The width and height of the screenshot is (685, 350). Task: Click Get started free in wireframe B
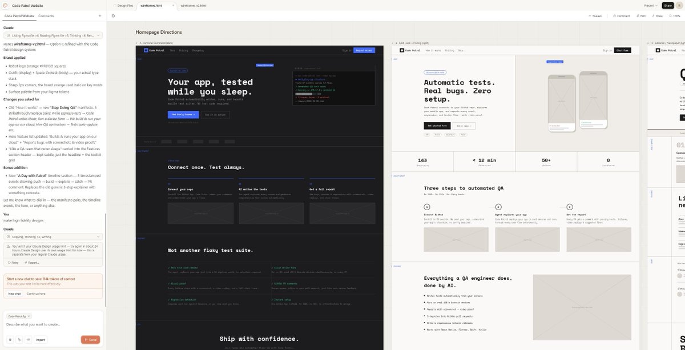(x=437, y=126)
